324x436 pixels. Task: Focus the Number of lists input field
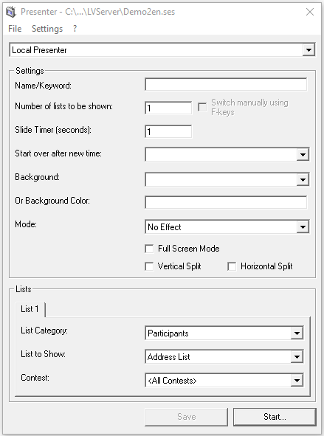(168, 108)
